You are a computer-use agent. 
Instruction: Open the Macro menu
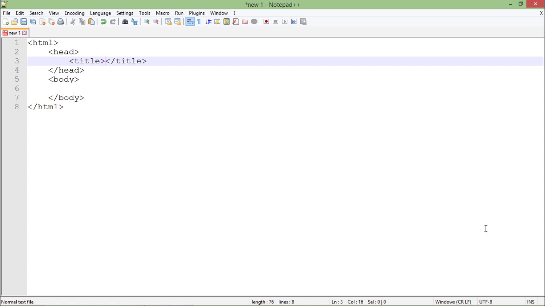click(163, 13)
